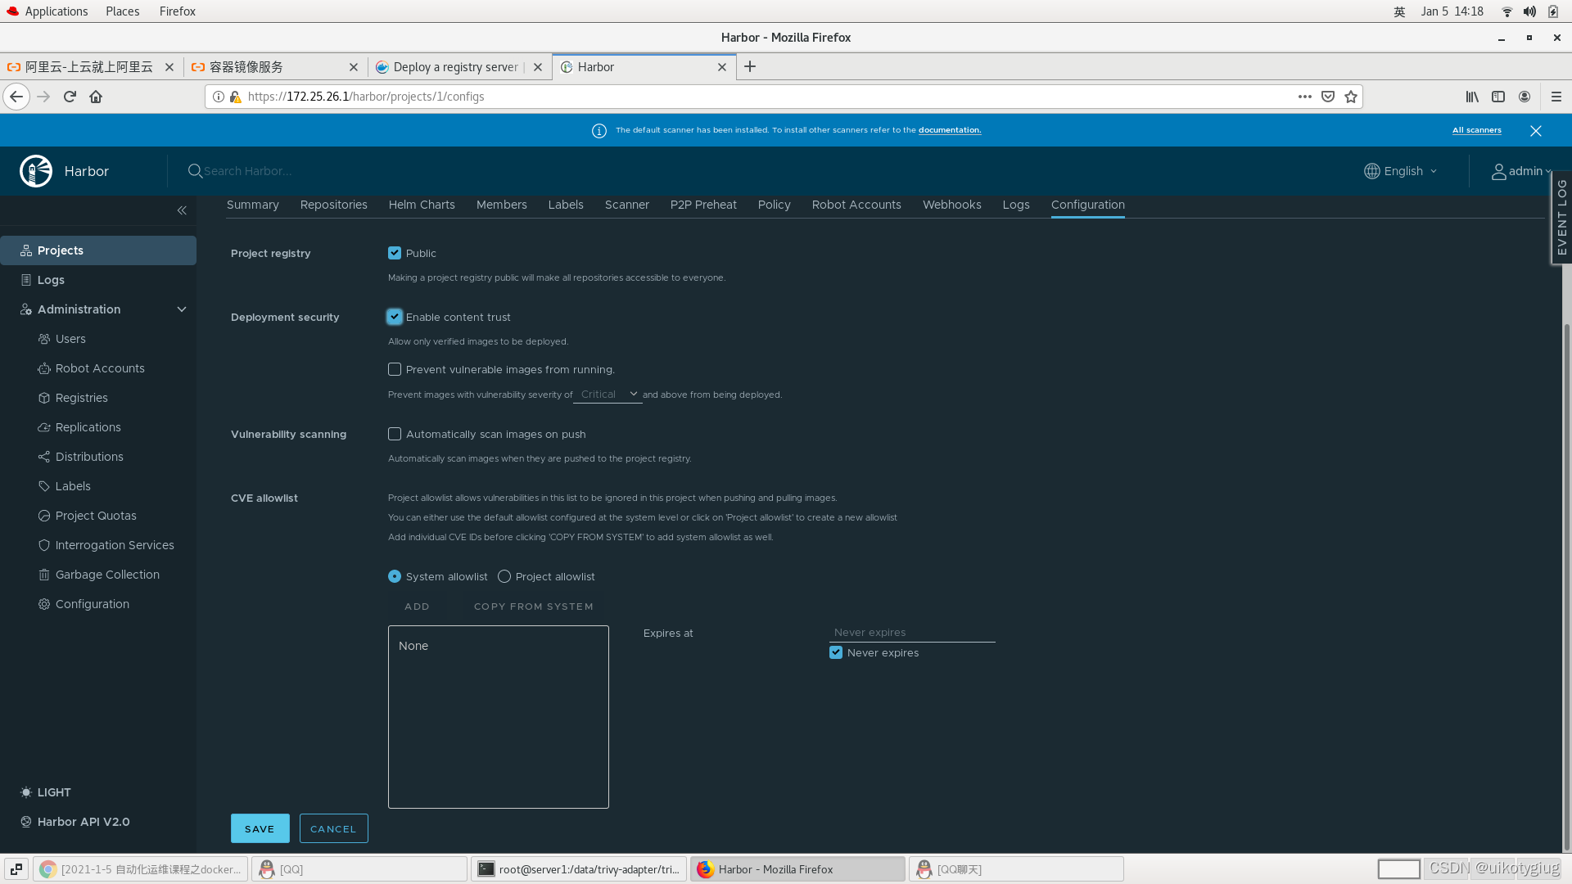Select the System allowlist radio button
Image resolution: width=1572 pixels, height=884 pixels.
click(395, 576)
